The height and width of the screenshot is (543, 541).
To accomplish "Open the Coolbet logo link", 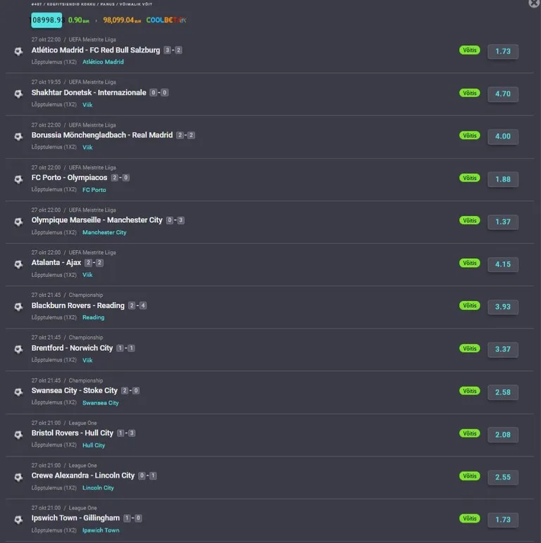I will (166, 20).
